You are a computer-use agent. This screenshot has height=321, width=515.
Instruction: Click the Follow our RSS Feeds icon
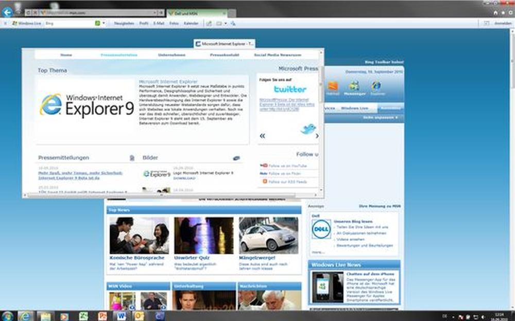tap(265, 182)
